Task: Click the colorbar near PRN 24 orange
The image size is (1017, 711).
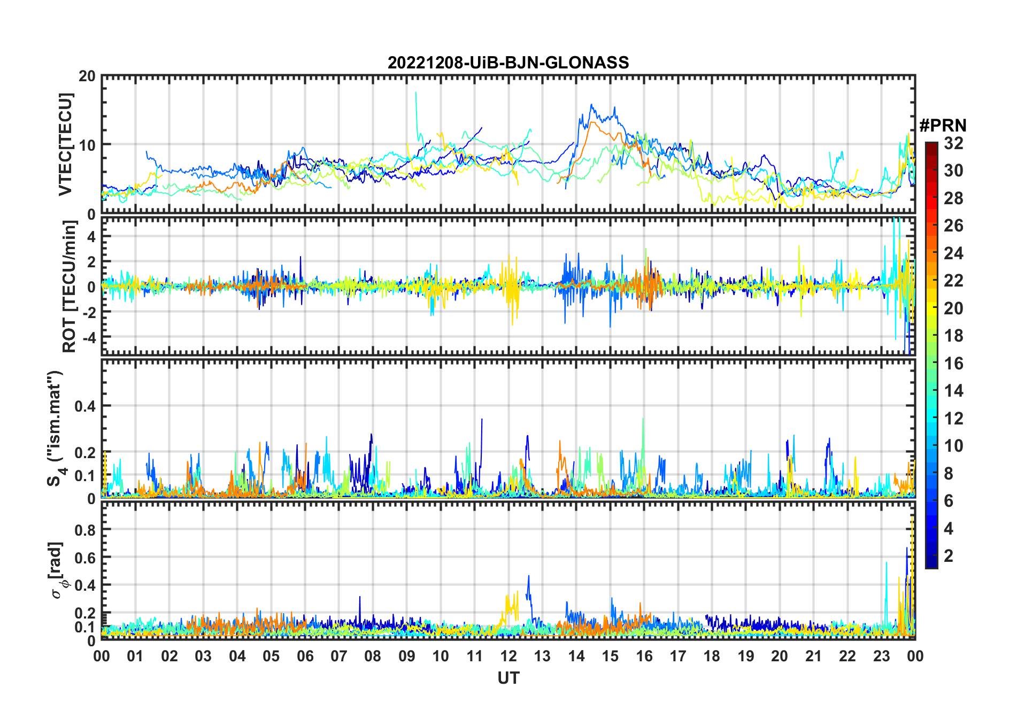Action: pos(931,253)
